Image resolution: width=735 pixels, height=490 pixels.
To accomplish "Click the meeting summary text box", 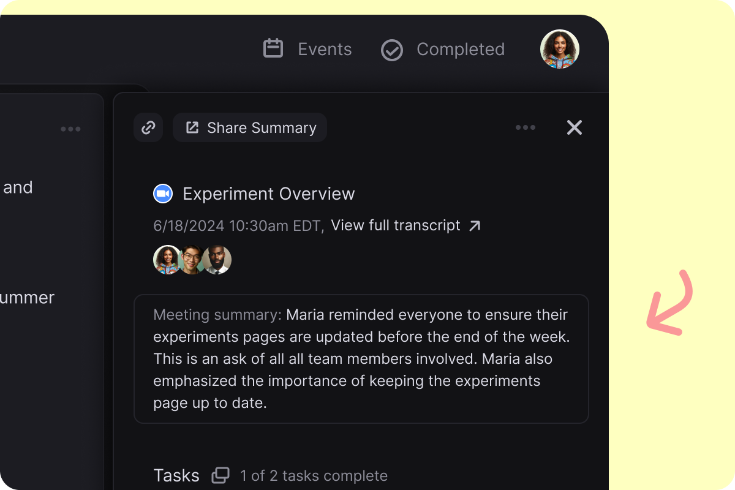I will (361, 359).
